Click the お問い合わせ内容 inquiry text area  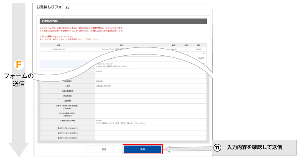(x=151, y=122)
